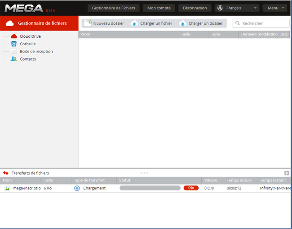Click the Corbeille recycle bin icon

14,44
